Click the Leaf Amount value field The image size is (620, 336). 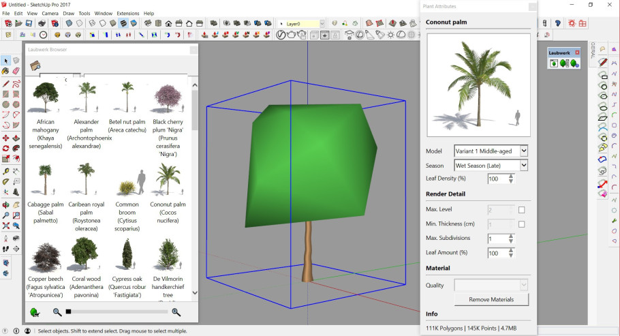point(498,253)
